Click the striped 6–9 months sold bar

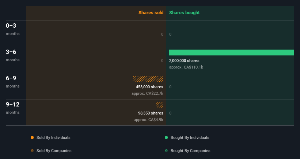pyautogui.click(x=148, y=79)
